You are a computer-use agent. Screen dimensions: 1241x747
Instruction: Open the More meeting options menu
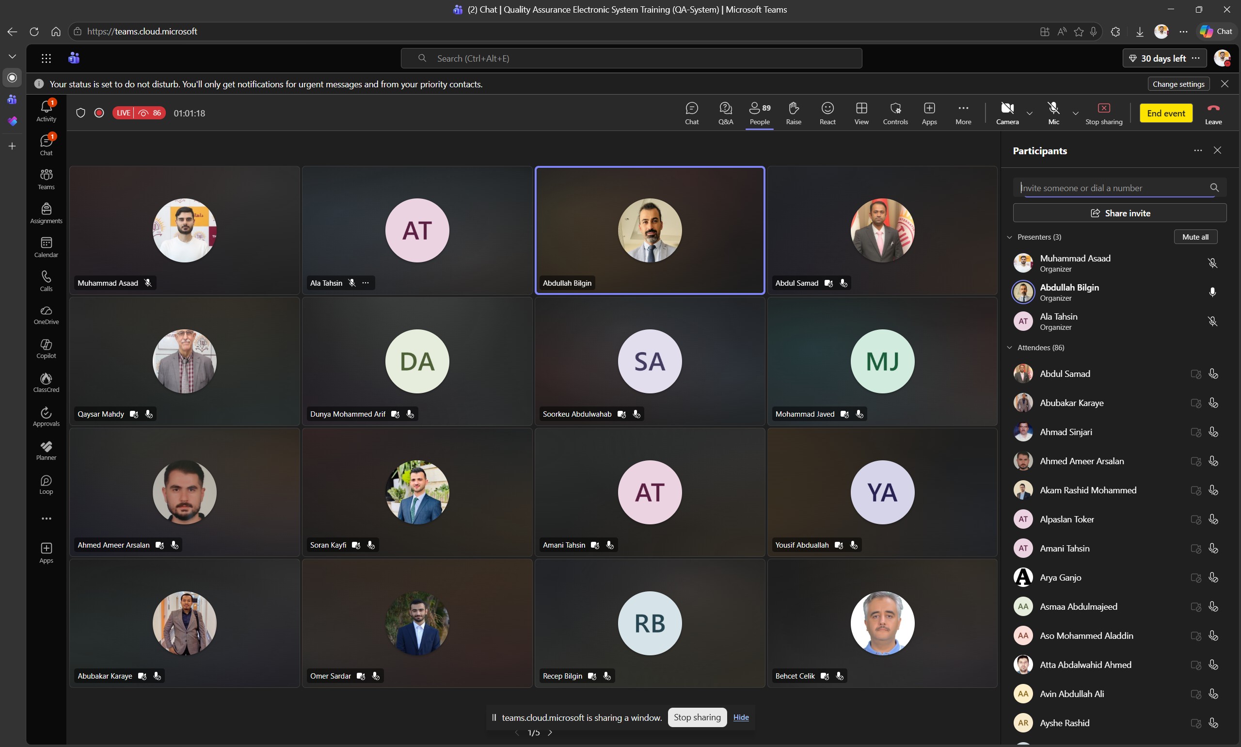pyautogui.click(x=963, y=113)
